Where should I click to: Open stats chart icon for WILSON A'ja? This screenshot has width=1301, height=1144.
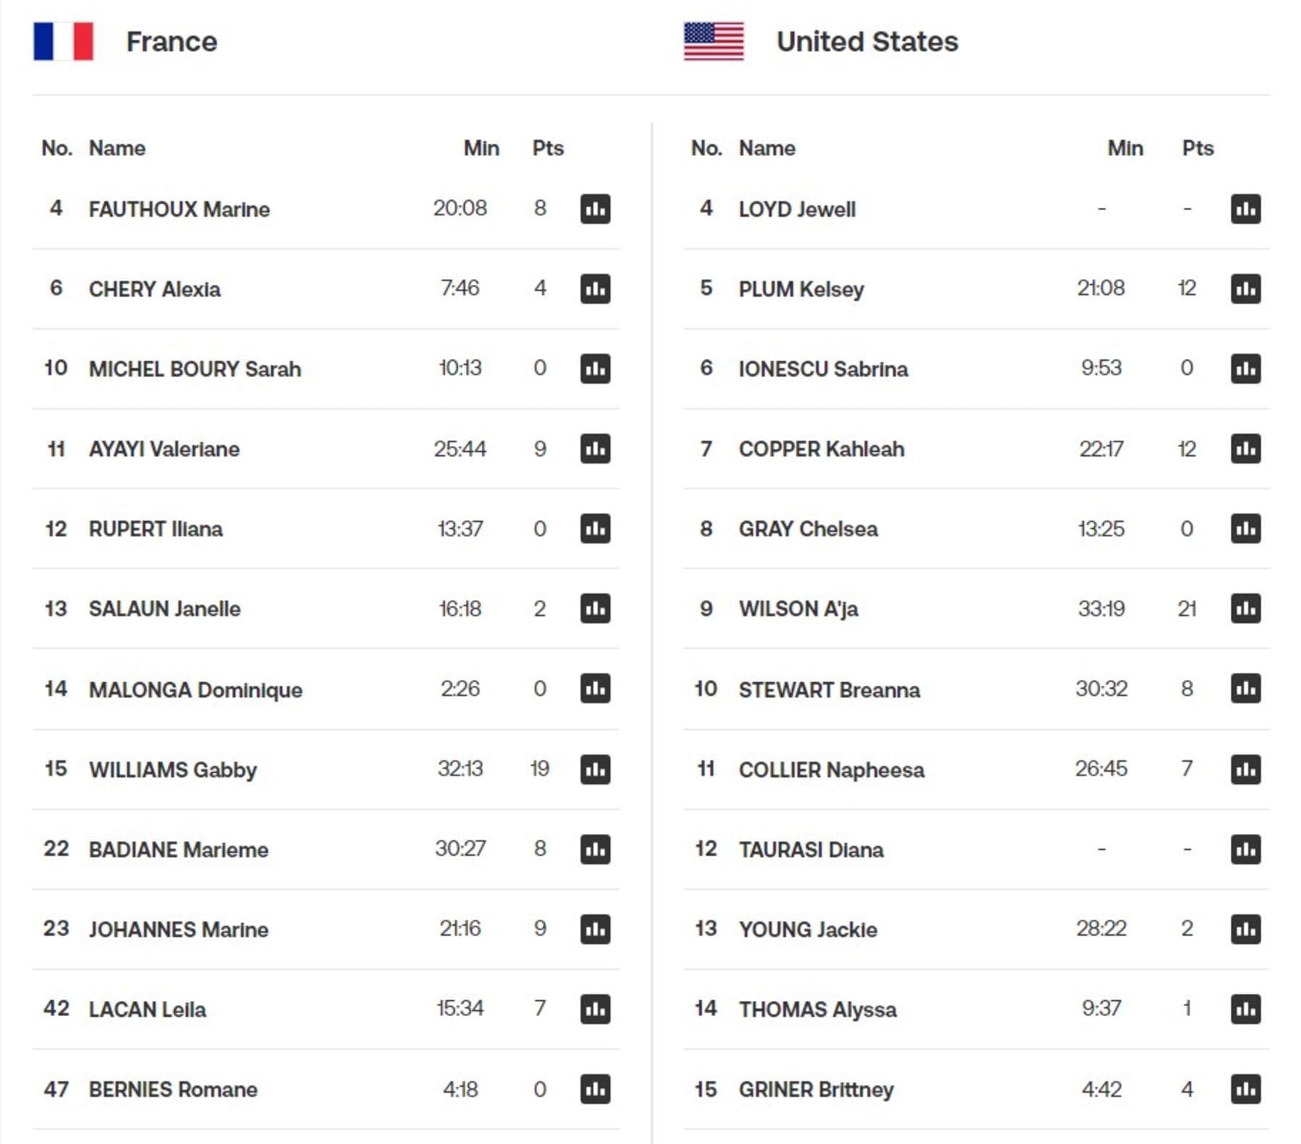[x=1245, y=608]
